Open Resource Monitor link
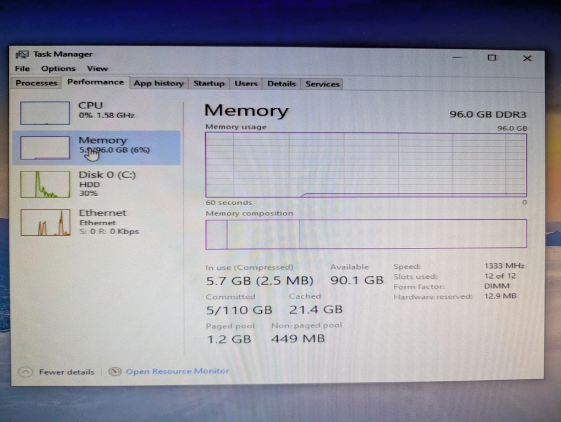The width and height of the screenshot is (561, 422). [x=177, y=371]
